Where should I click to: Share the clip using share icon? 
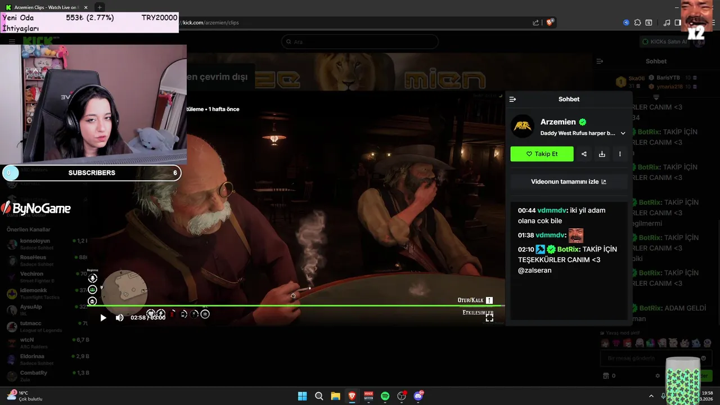[584, 154]
